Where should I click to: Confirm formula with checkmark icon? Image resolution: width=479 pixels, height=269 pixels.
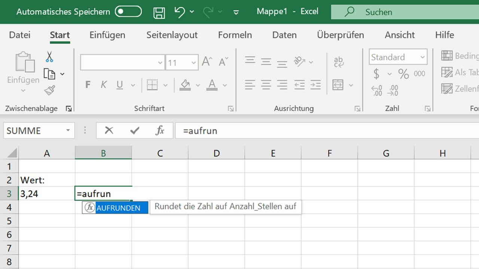(x=134, y=130)
